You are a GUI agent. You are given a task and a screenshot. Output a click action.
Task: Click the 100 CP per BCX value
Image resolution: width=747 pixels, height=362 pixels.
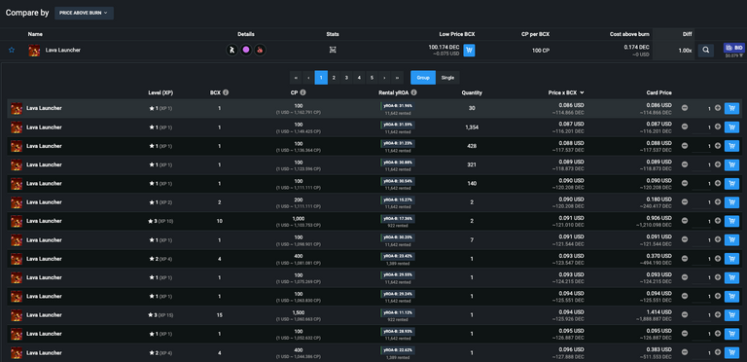(541, 50)
